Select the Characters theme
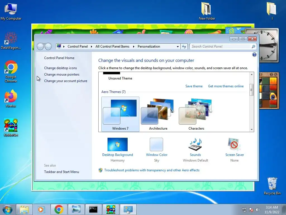286x215 pixels. (x=196, y=114)
